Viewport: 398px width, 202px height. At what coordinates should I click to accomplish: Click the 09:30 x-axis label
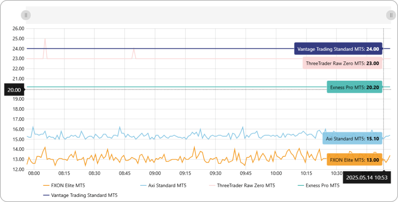(216, 173)
